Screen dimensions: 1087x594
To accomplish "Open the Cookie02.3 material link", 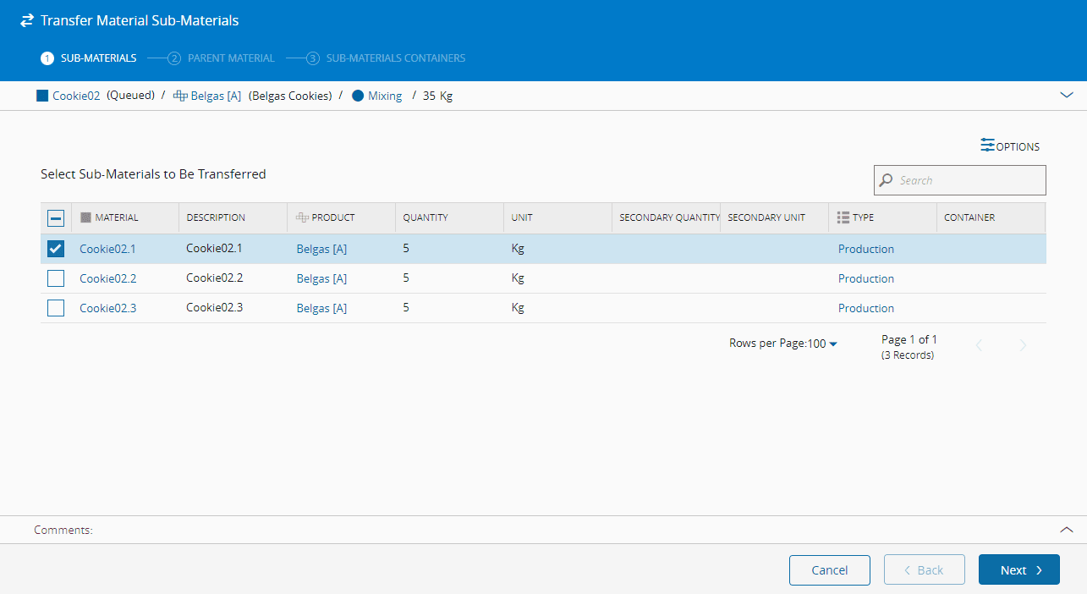I will [107, 308].
